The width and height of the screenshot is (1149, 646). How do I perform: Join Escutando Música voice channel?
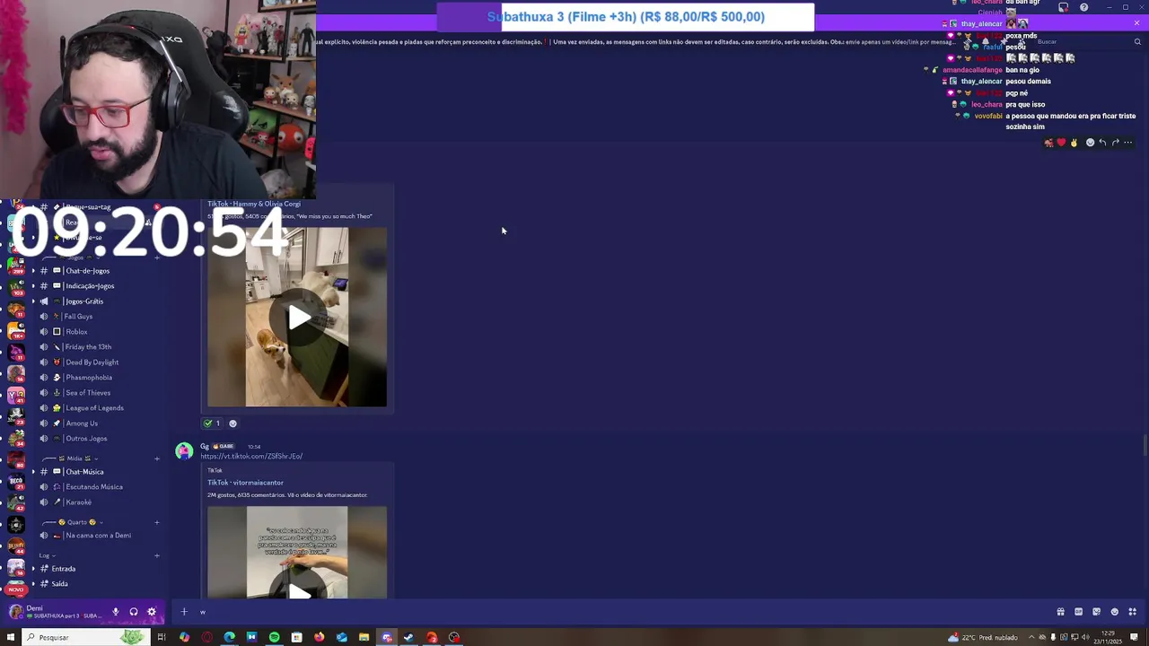[94, 487]
